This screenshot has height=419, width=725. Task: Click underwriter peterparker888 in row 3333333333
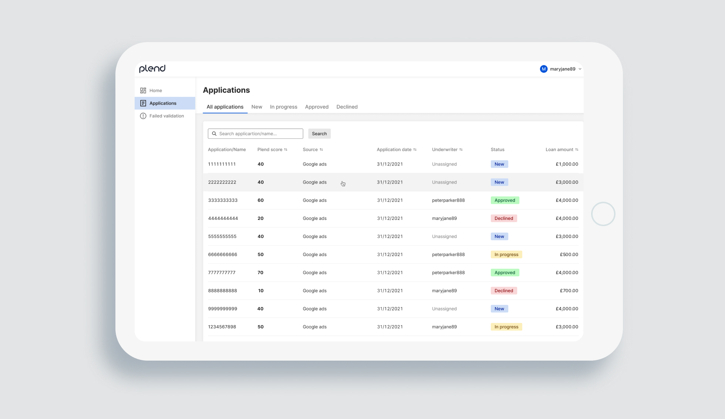click(448, 200)
